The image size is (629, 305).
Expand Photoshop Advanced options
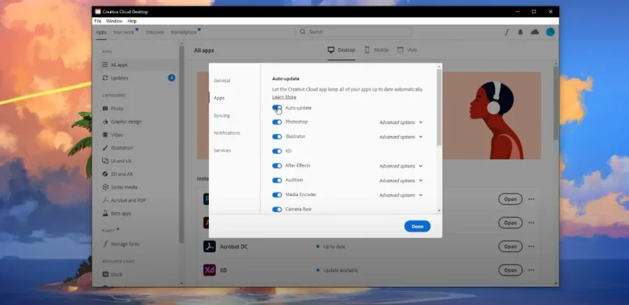(x=400, y=122)
